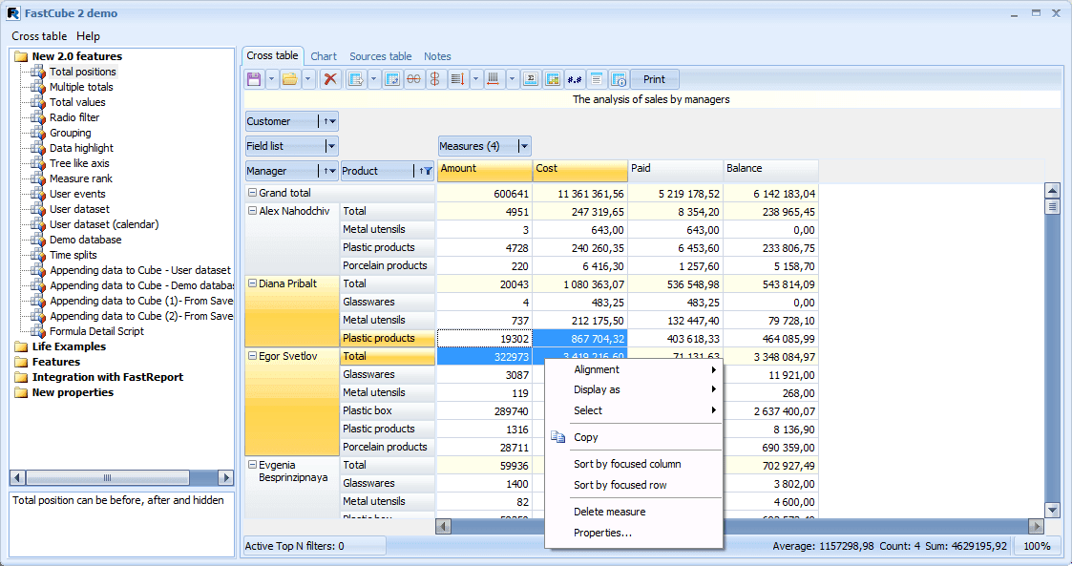1072x566 pixels.
Task: Click the Formula Detail Script cube icon
Action: [x=38, y=331]
